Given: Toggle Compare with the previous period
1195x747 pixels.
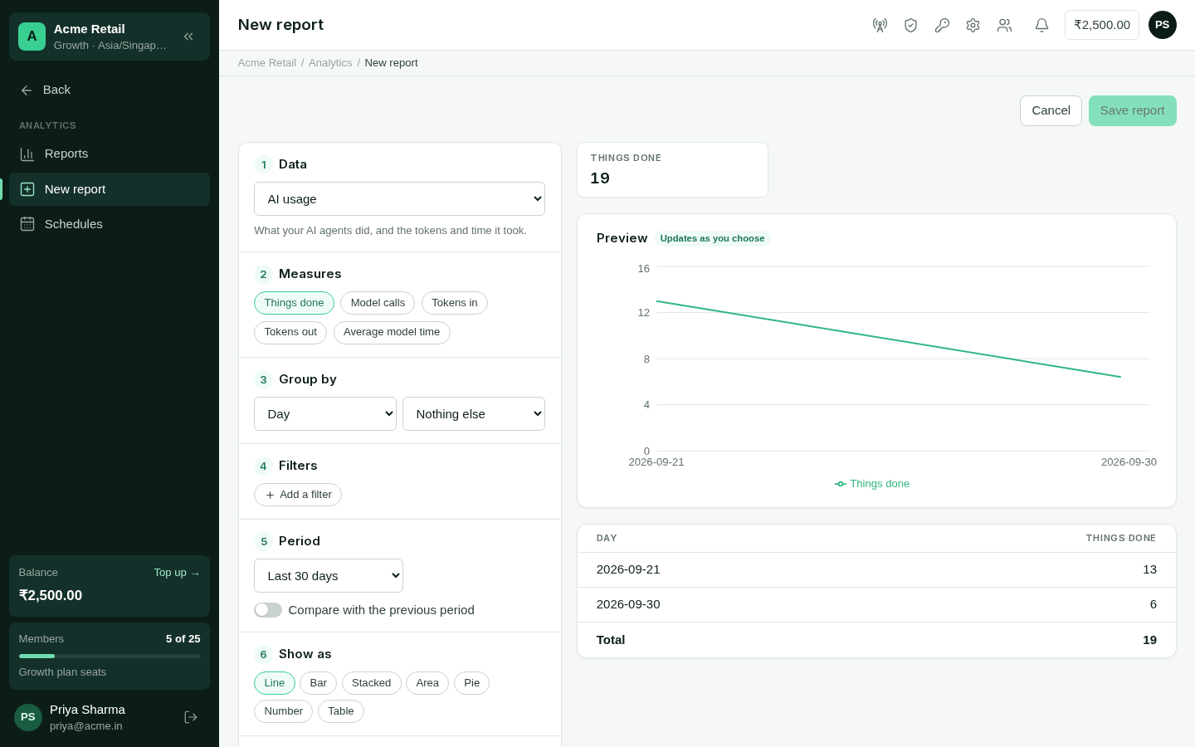Looking at the screenshot, I should 268,610.
